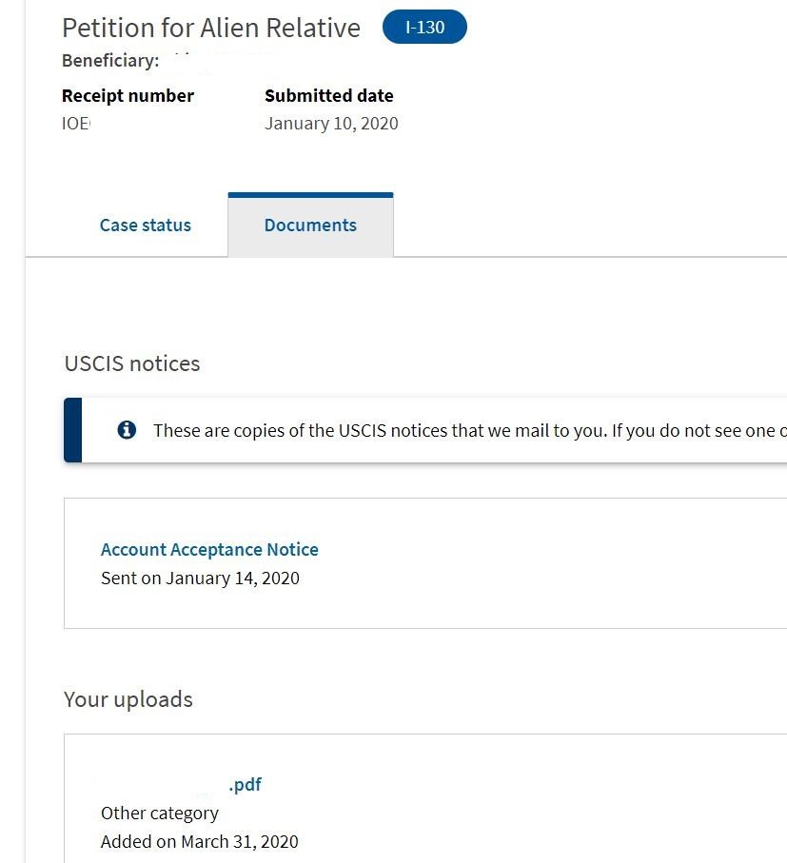Open the uploaded .pdf file link
This screenshot has width=787, height=863.
245,784
